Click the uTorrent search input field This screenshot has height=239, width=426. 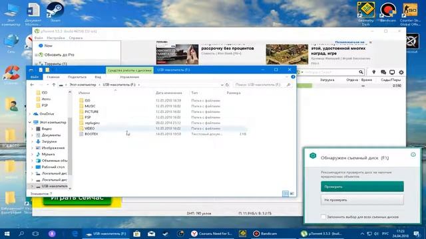330,72
